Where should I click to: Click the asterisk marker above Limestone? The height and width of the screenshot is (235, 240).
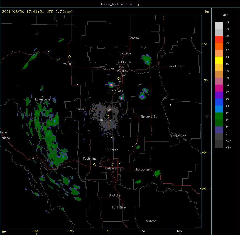tap(43, 97)
